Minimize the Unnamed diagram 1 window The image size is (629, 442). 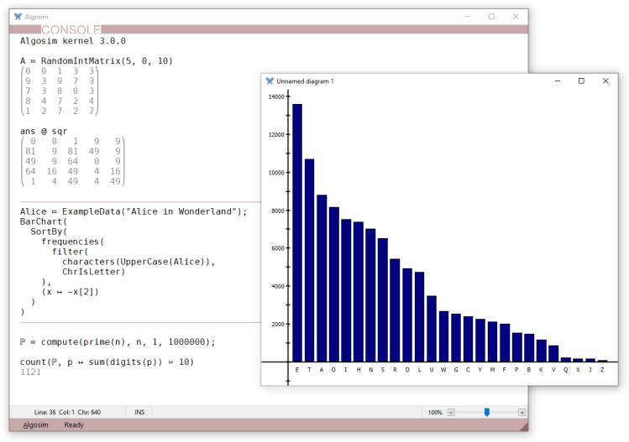557,81
